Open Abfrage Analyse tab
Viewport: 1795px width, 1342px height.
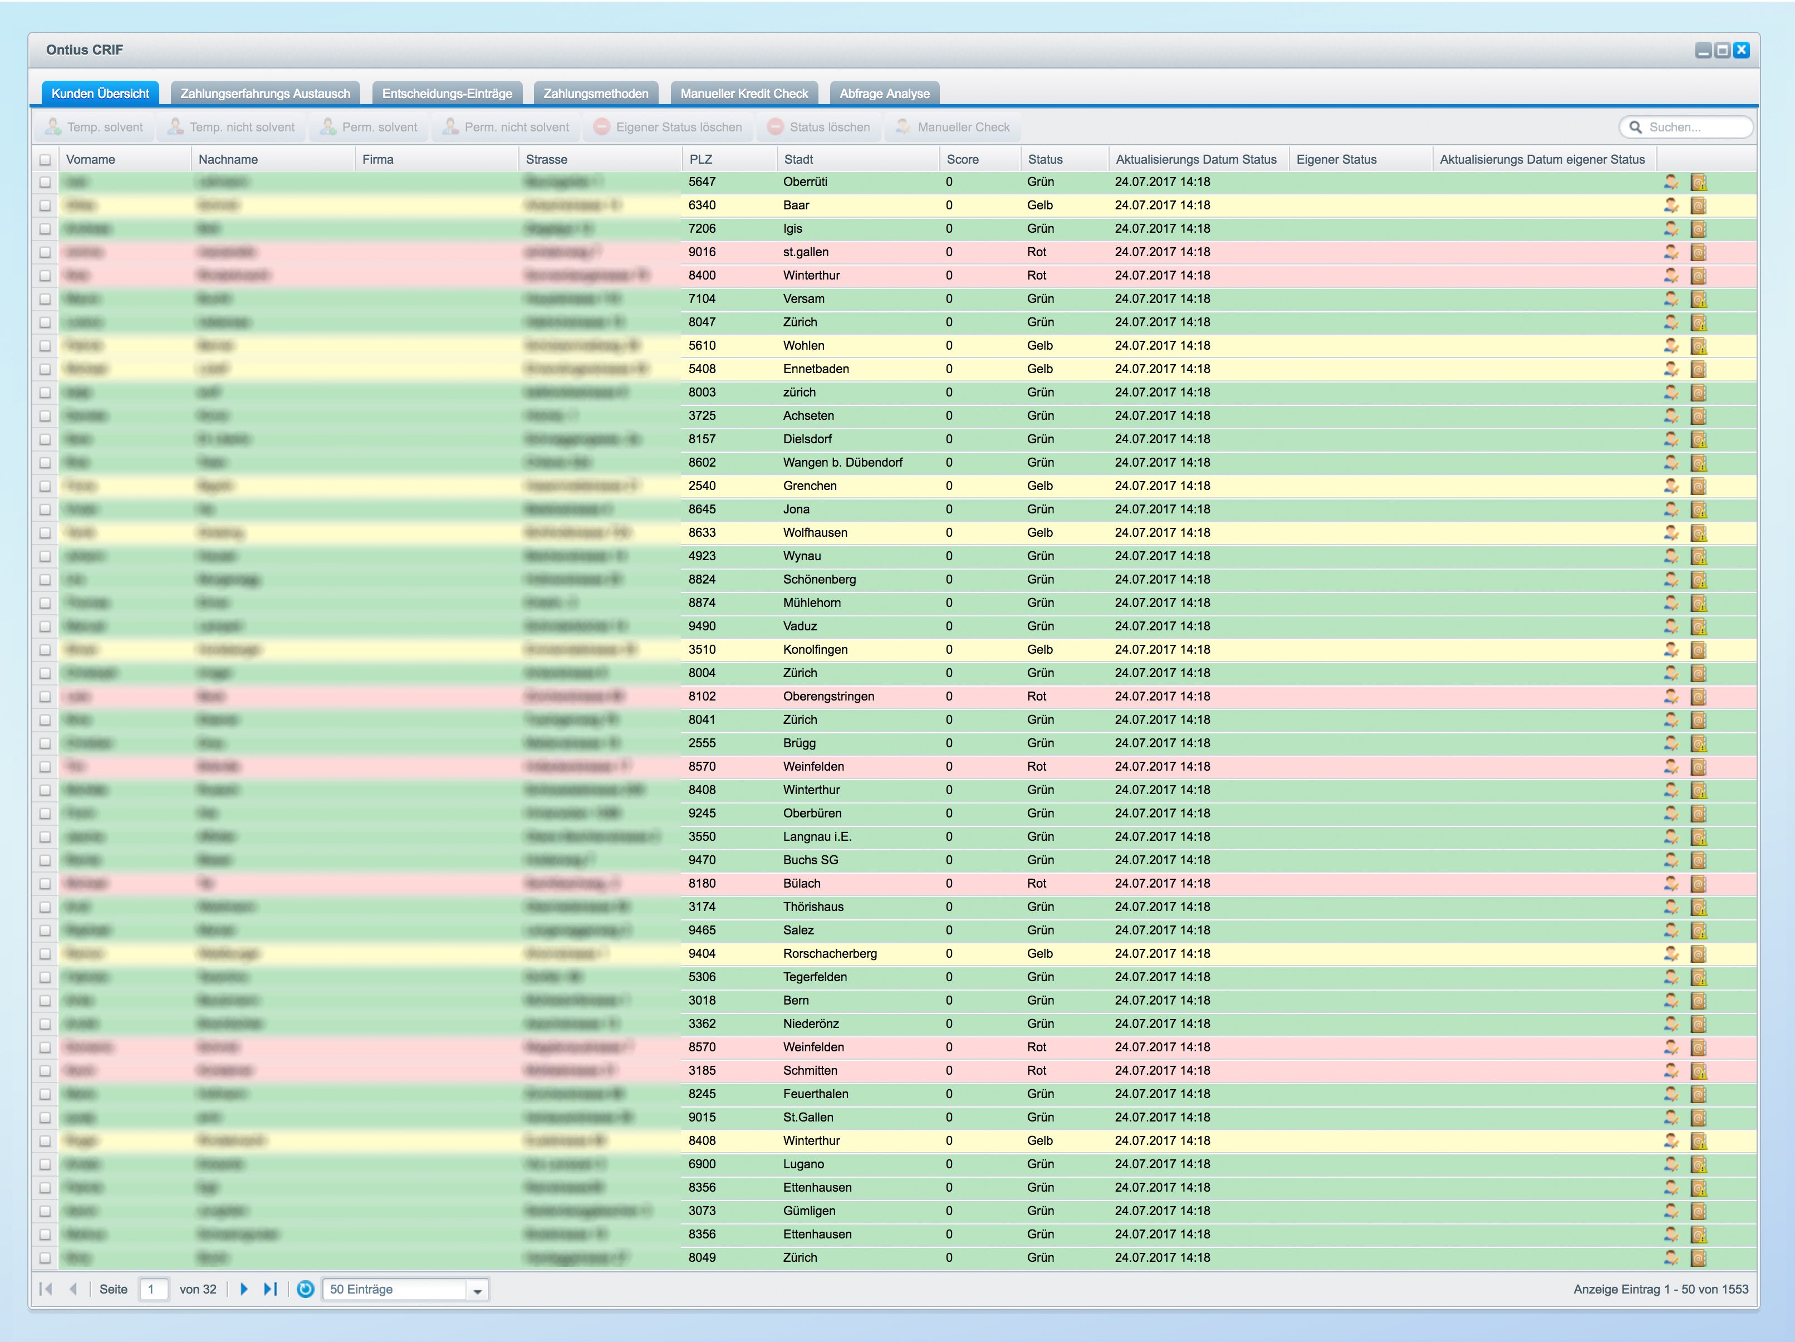pos(885,94)
